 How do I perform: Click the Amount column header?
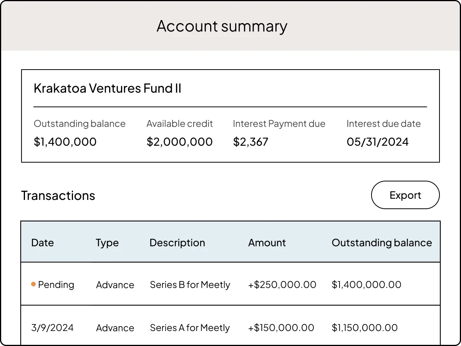267,243
